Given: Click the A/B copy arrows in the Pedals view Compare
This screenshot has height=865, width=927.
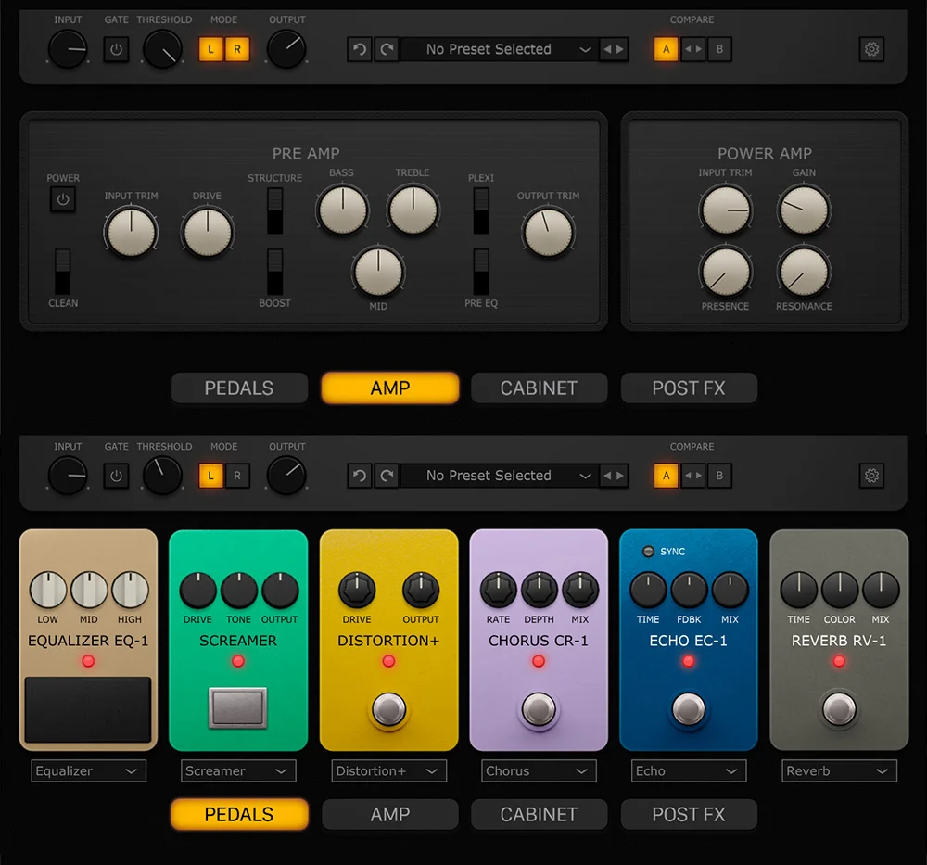Looking at the screenshot, I should (x=692, y=476).
